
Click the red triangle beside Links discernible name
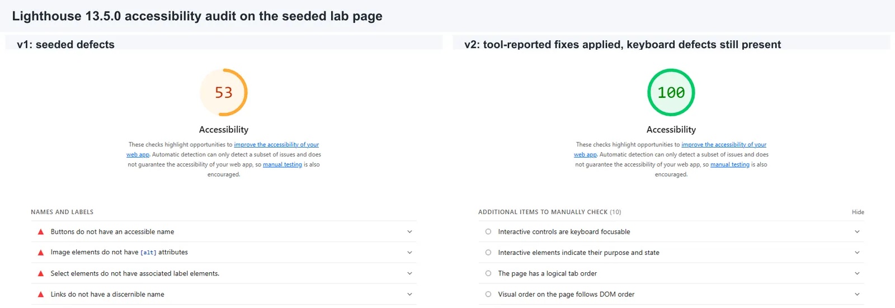tap(41, 295)
